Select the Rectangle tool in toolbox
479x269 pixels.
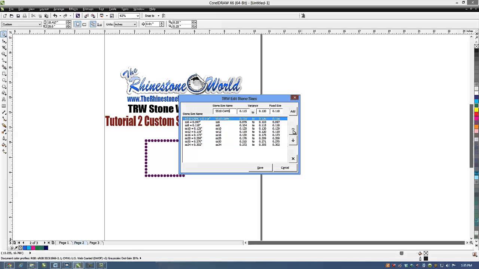click(x=4, y=74)
